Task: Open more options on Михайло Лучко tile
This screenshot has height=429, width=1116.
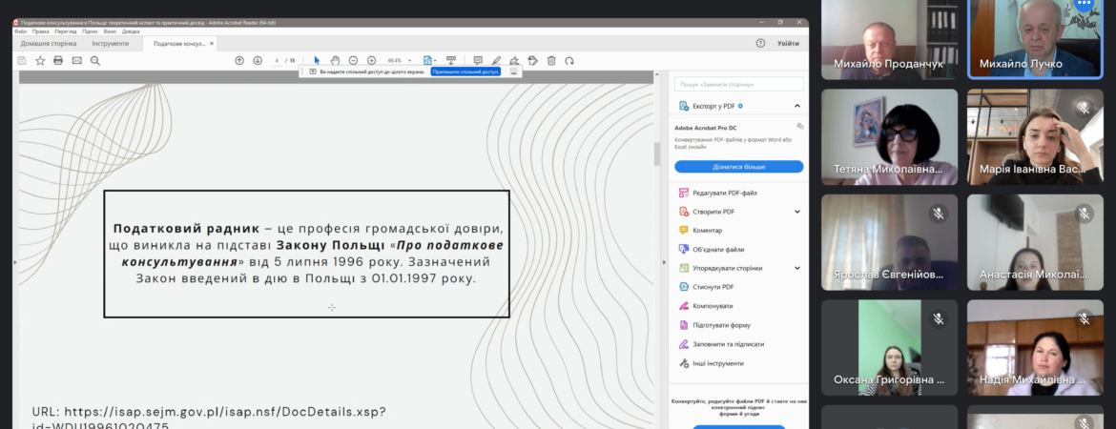Action: [x=1084, y=4]
